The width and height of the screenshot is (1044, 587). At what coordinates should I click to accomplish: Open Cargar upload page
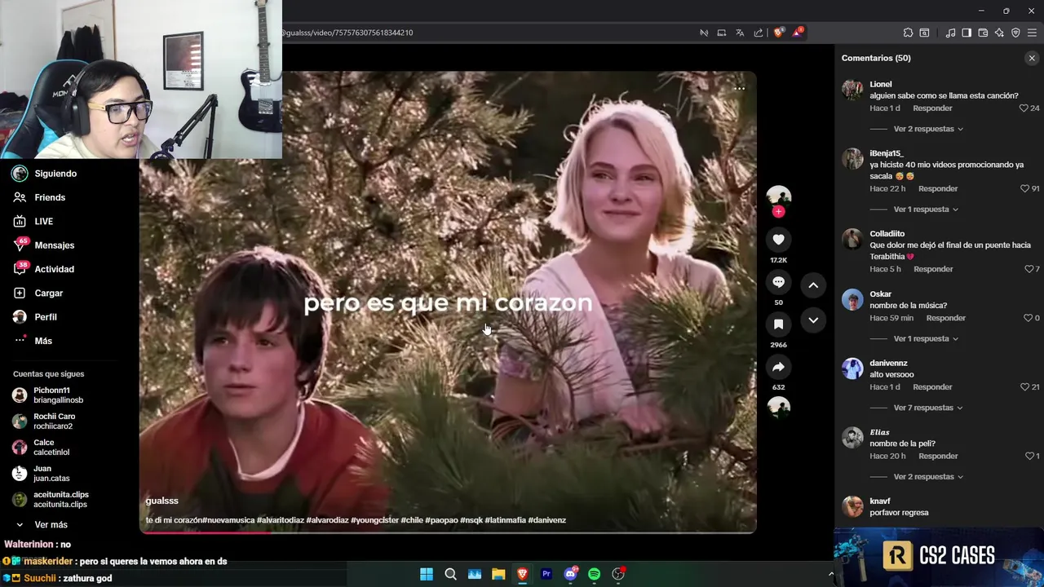[x=48, y=293]
